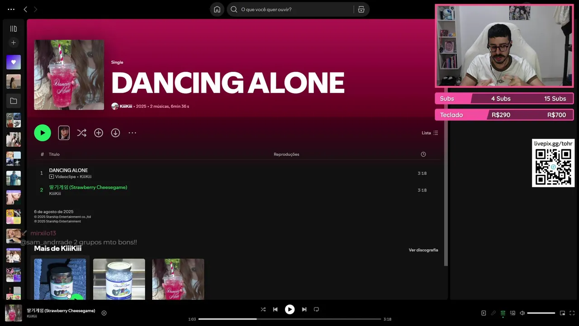Viewport: 579px width, 326px height.
Task: Add now-playing song to Liked Songs
Action: pyautogui.click(x=104, y=313)
